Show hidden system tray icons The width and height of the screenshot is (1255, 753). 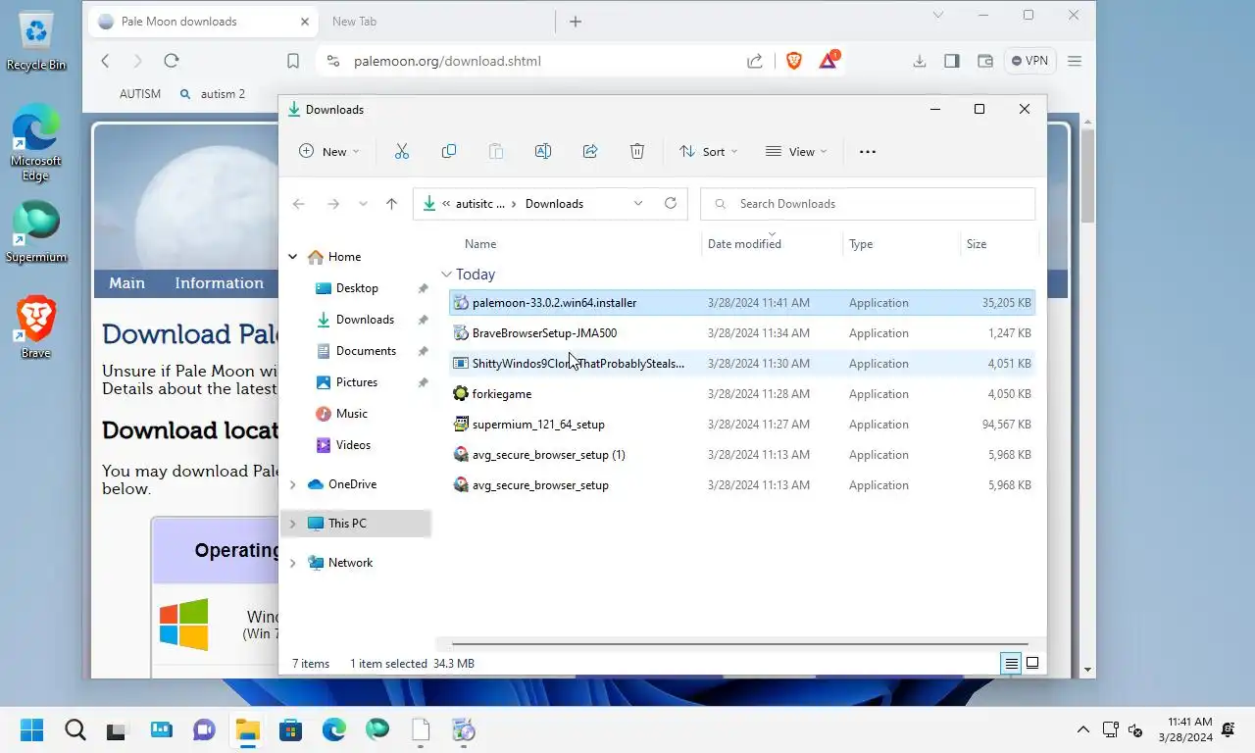[x=1082, y=730]
